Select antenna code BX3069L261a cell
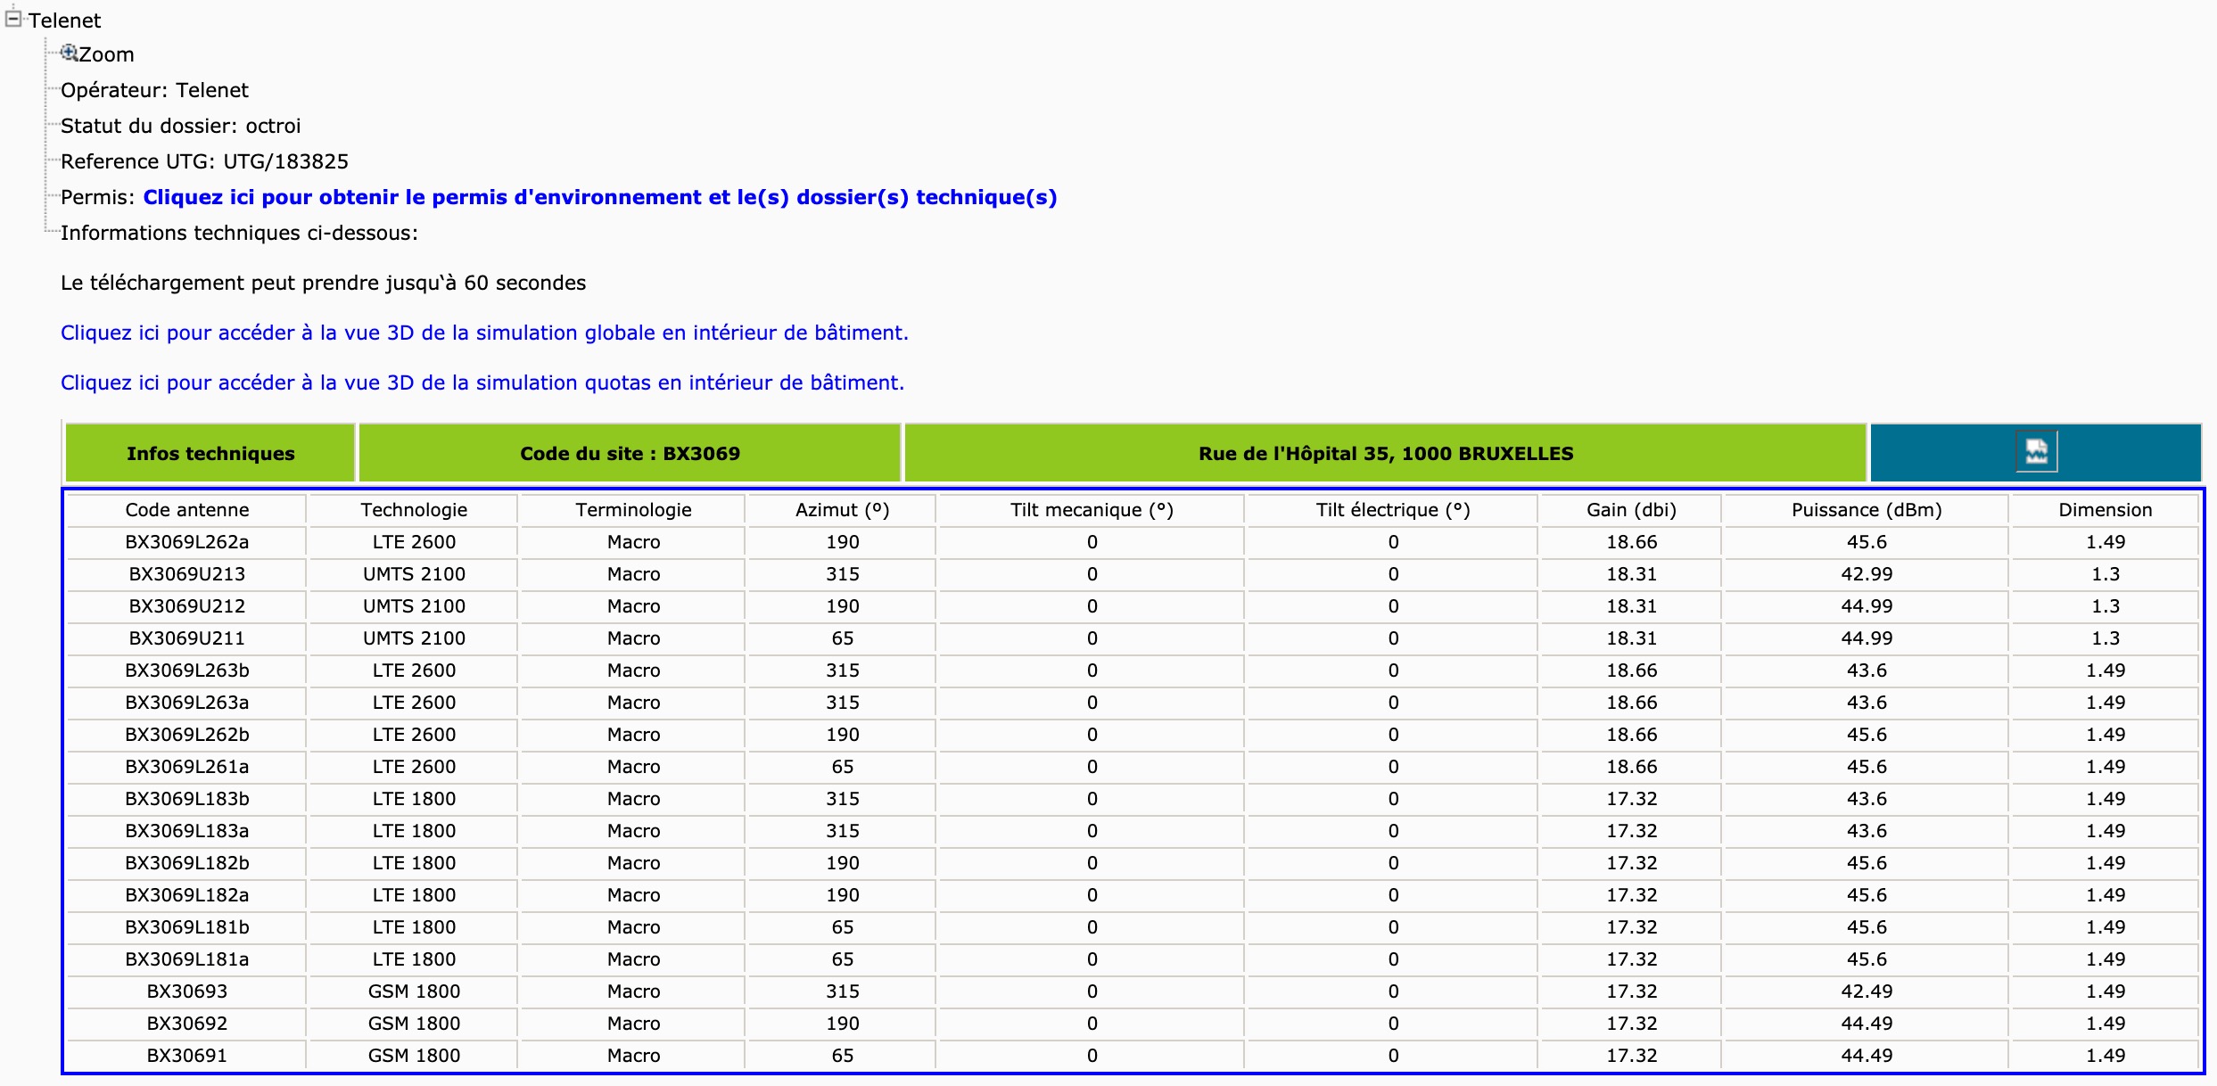 (187, 767)
